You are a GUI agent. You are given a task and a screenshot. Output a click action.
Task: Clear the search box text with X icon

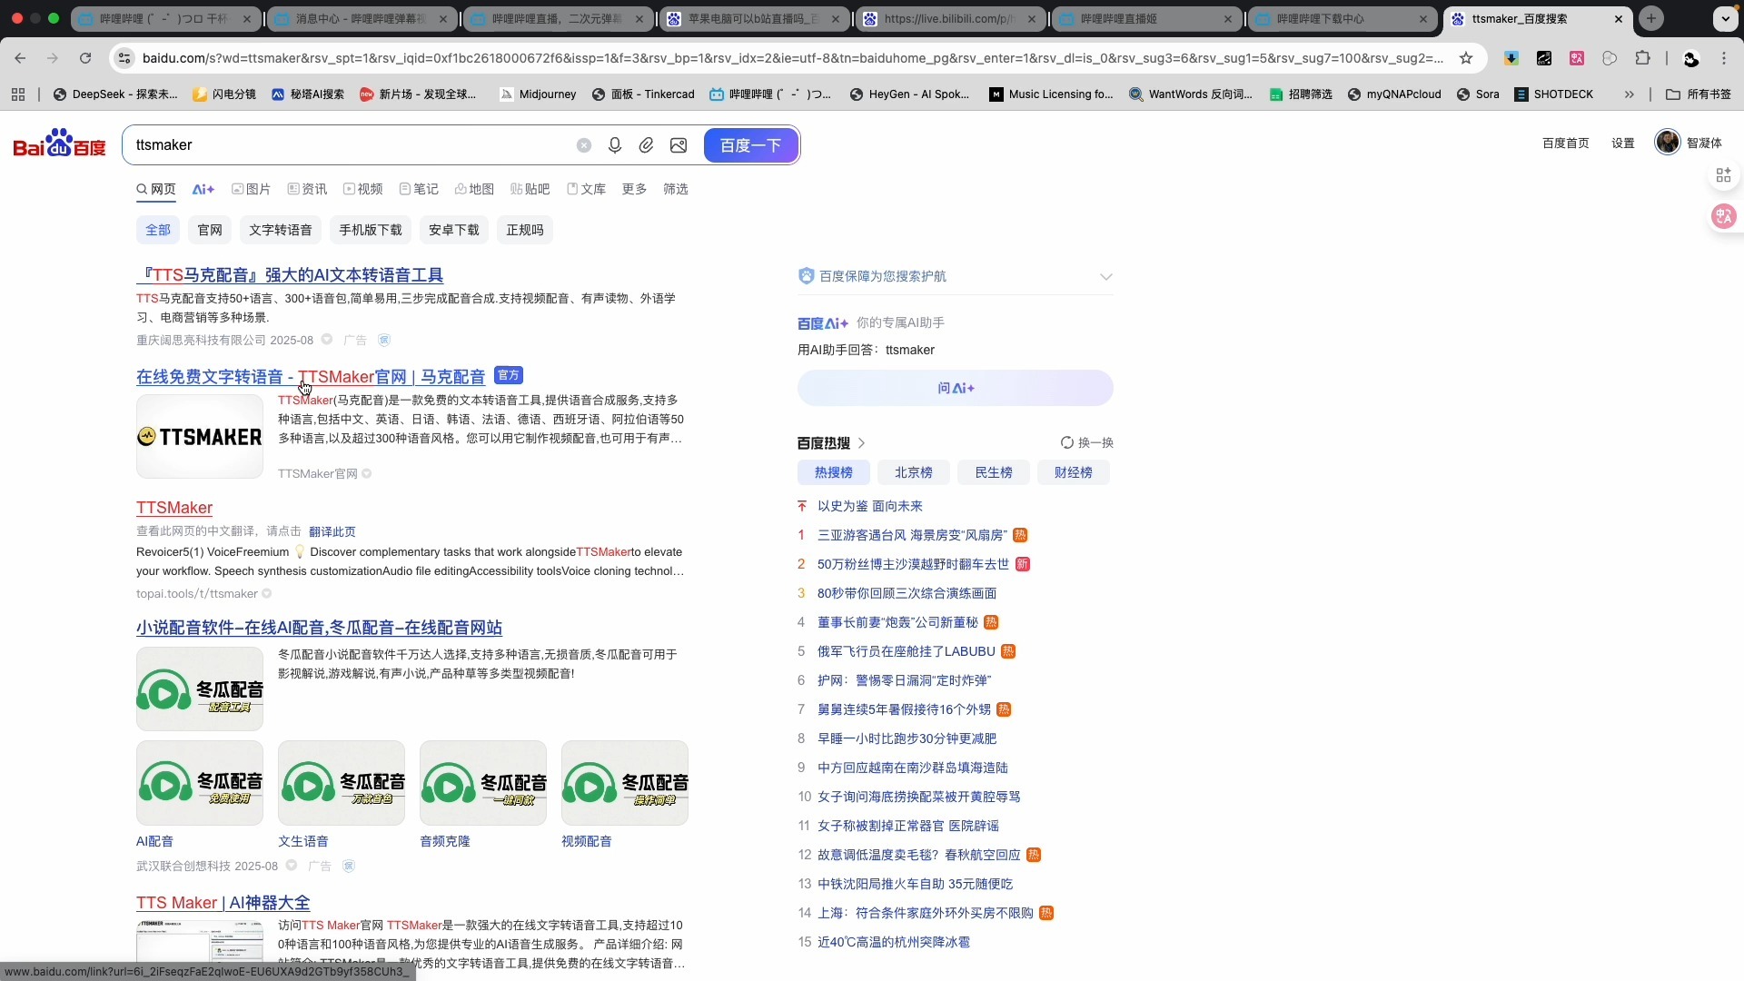(584, 145)
